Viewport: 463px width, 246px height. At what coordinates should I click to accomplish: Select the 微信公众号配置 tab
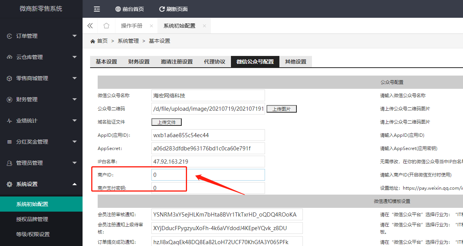(x=255, y=62)
